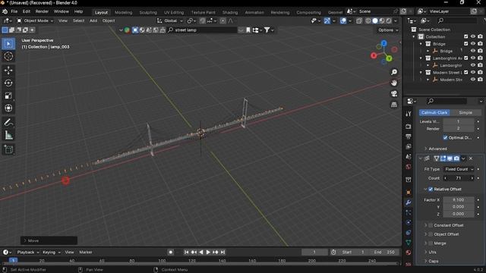Remove the array modifier with X button
The width and height of the screenshot is (486, 273).
pos(471,158)
